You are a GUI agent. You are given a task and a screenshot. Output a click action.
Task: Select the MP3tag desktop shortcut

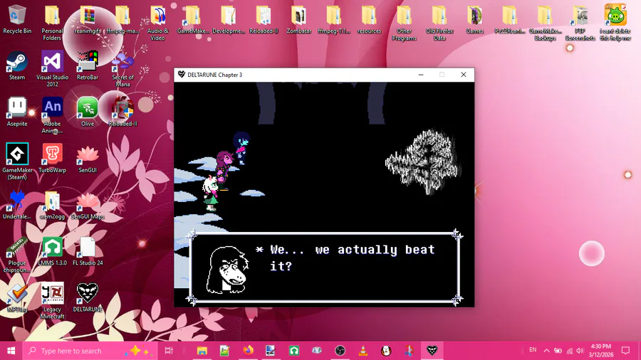pyautogui.click(x=17, y=298)
